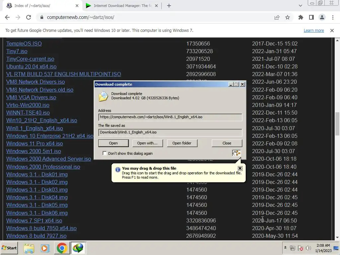The height and width of the screenshot is (255, 340).
Task: Click the drag and drop file icon
Action: point(236,153)
